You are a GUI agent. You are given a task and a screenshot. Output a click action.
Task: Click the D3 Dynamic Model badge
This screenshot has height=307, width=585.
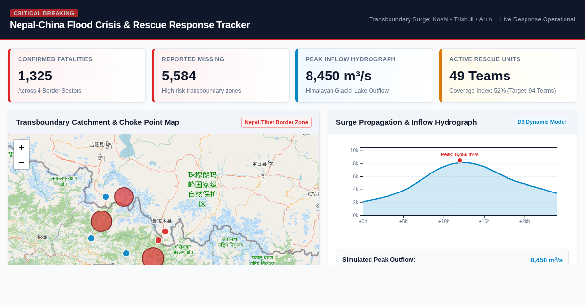[542, 122]
